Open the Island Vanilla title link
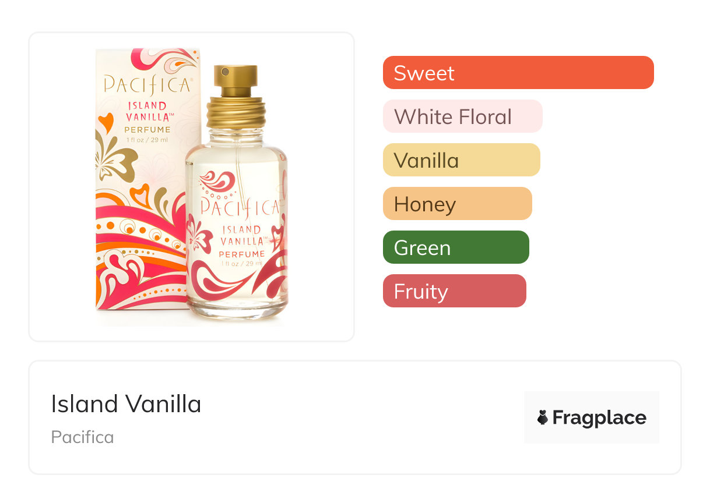Viewport: 710px width, 503px height. (126, 404)
